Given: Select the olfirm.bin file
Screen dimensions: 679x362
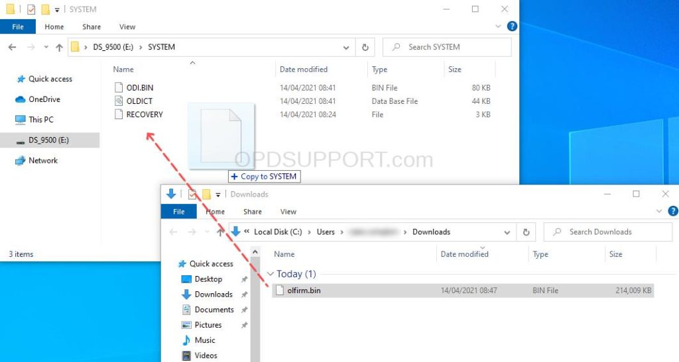Looking at the screenshot, I should 304,290.
